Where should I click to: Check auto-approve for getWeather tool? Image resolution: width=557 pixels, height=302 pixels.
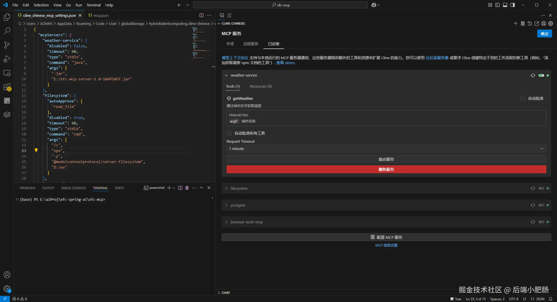click(523, 98)
